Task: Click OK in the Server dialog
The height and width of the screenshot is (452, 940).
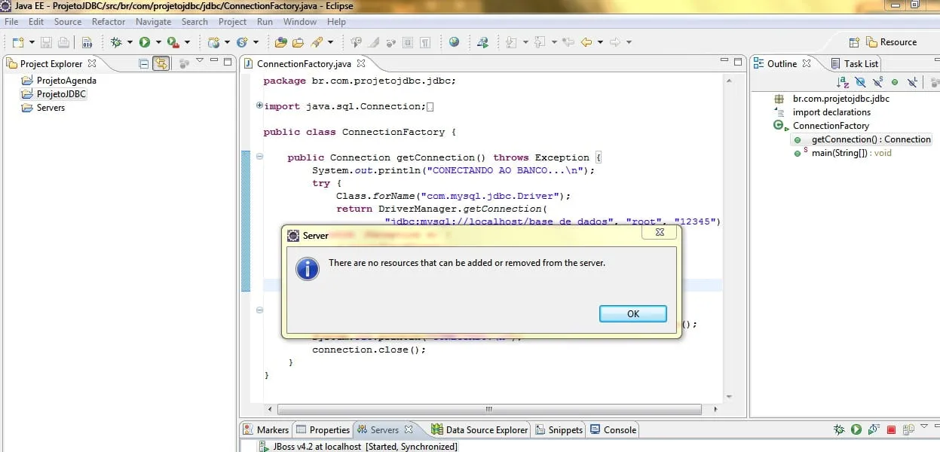Action: (x=632, y=314)
